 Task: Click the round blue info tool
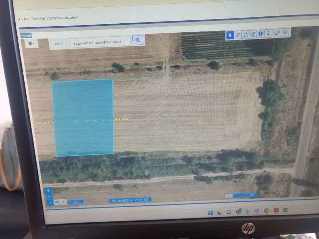(260, 34)
